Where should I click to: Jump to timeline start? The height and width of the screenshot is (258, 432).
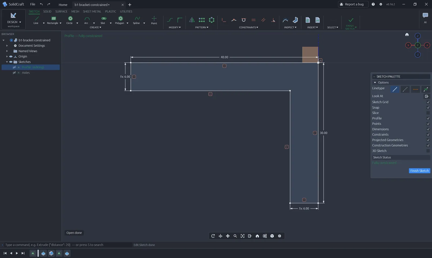(x=5, y=253)
